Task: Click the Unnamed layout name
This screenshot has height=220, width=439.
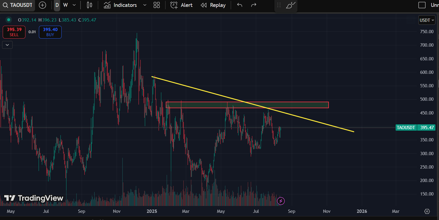Action: [x=435, y=5]
